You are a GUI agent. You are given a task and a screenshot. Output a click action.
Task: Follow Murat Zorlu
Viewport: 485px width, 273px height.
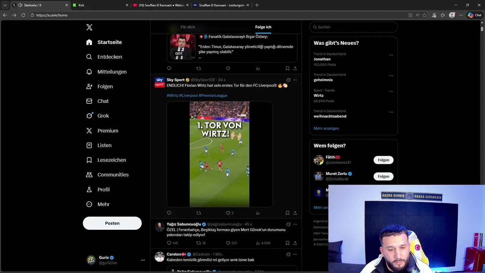tap(383, 176)
